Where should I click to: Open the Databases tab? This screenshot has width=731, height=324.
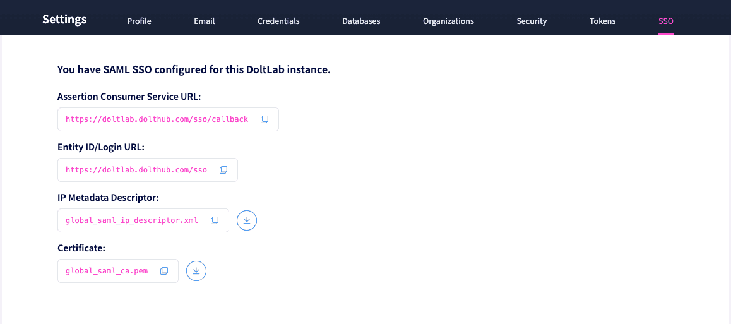click(361, 21)
